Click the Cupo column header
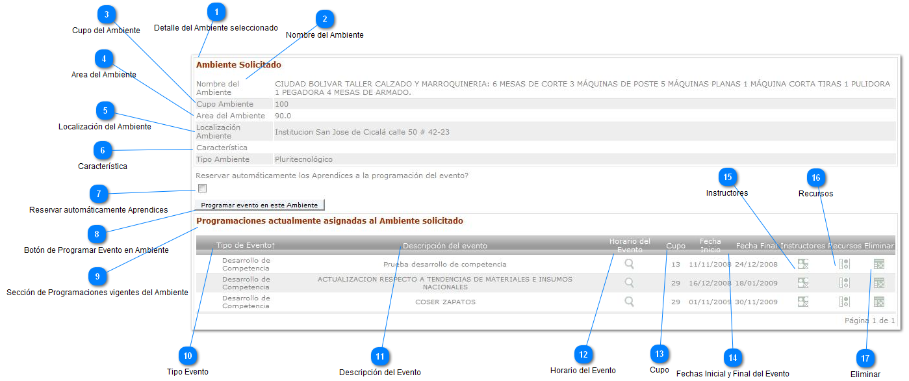The height and width of the screenshot is (381, 909). 676,246
